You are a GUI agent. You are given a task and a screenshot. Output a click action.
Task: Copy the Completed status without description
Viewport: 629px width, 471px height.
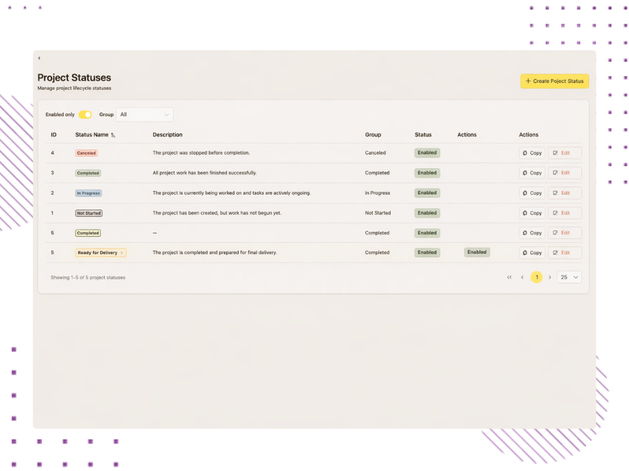(532, 233)
